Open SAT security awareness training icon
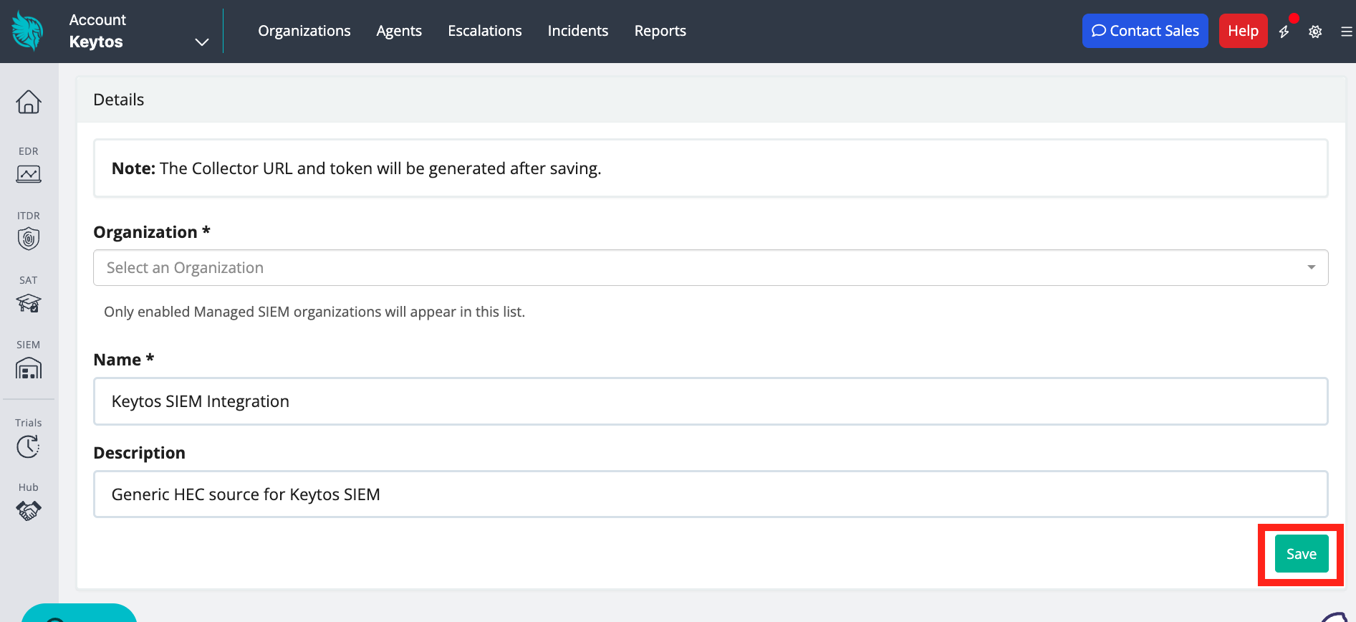The width and height of the screenshot is (1356, 622). (29, 303)
